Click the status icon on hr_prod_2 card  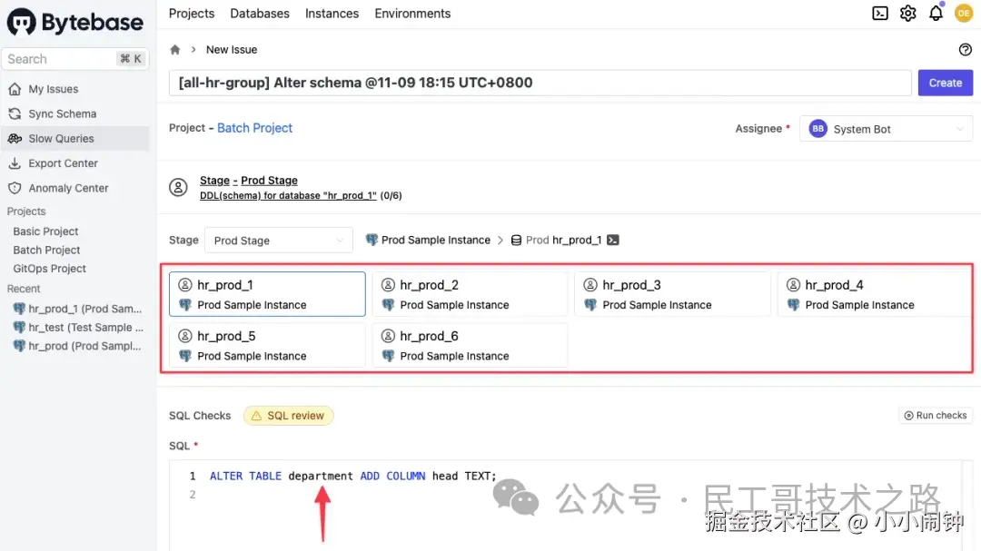(x=388, y=285)
